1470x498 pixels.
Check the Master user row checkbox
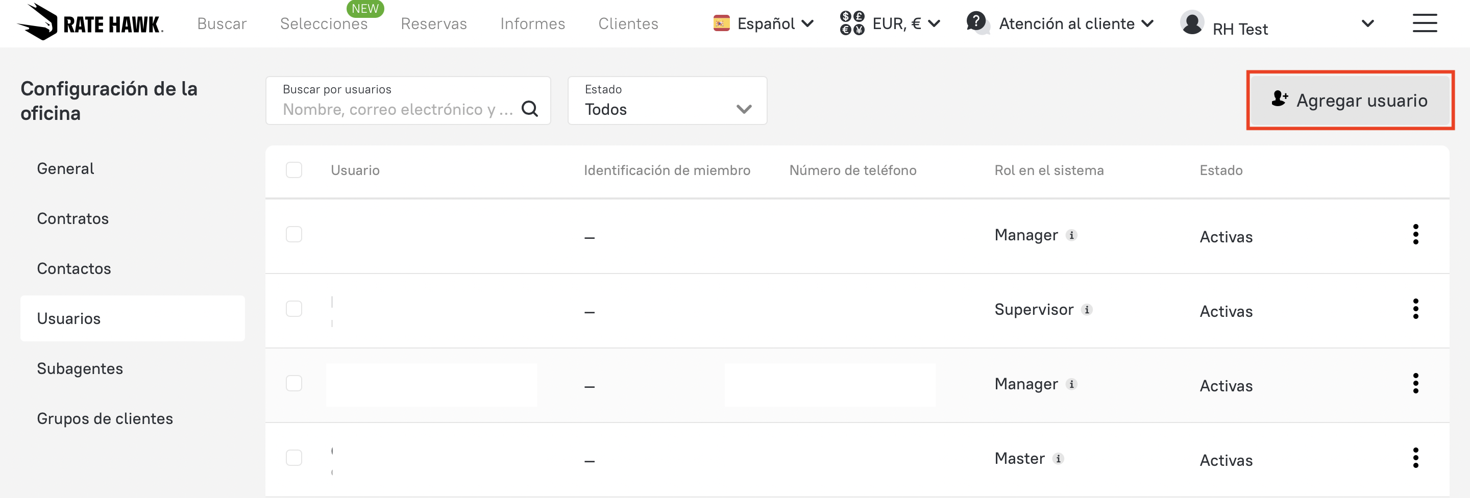[294, 458]
